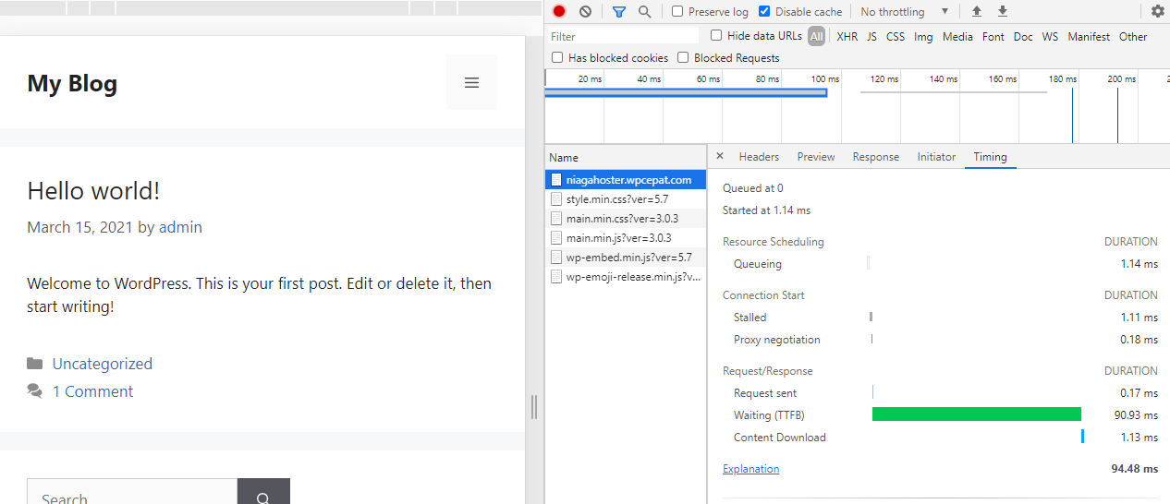Click the export HAR download arrow
This screenshot has height=504, width=1170.
[x=1003, y=12]
